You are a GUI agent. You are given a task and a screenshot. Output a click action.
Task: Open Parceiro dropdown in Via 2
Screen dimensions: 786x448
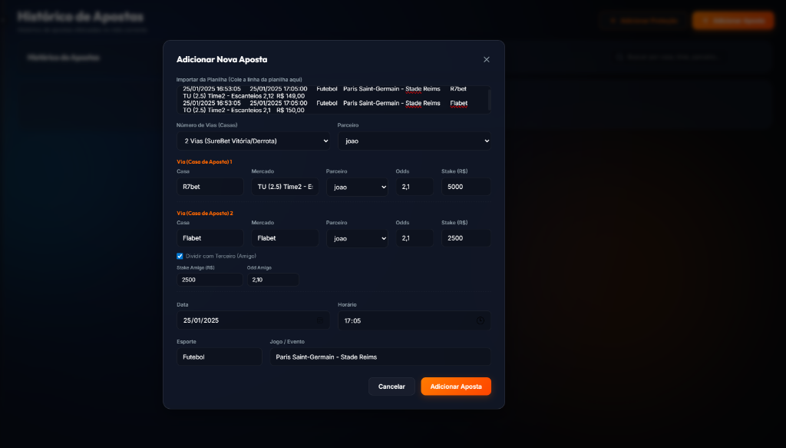point(357,238)
